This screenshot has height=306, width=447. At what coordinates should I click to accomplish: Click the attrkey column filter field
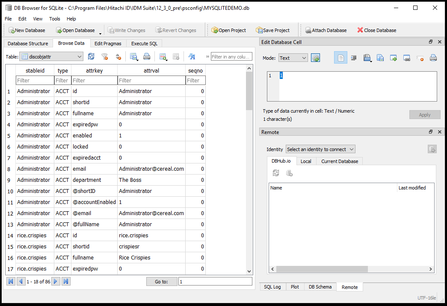(x=94, y=80)
